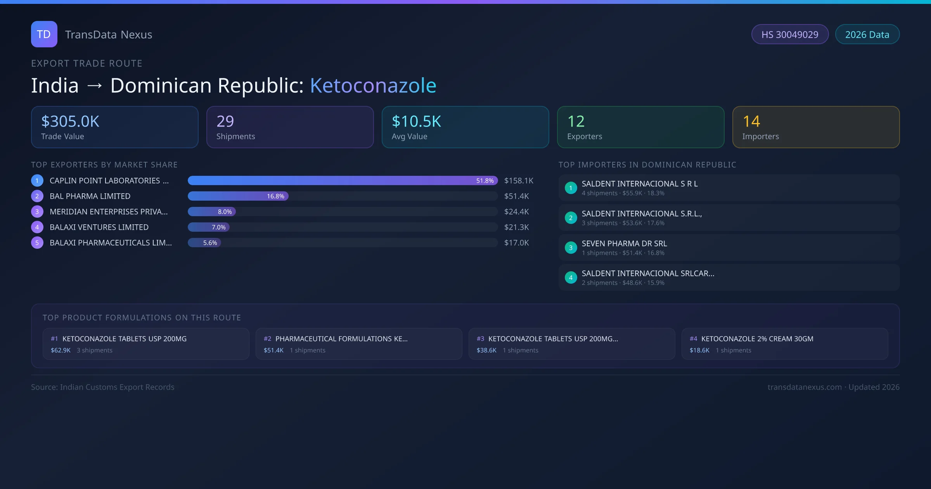Select the $305.0K Trade Value card

pos(114,127)
